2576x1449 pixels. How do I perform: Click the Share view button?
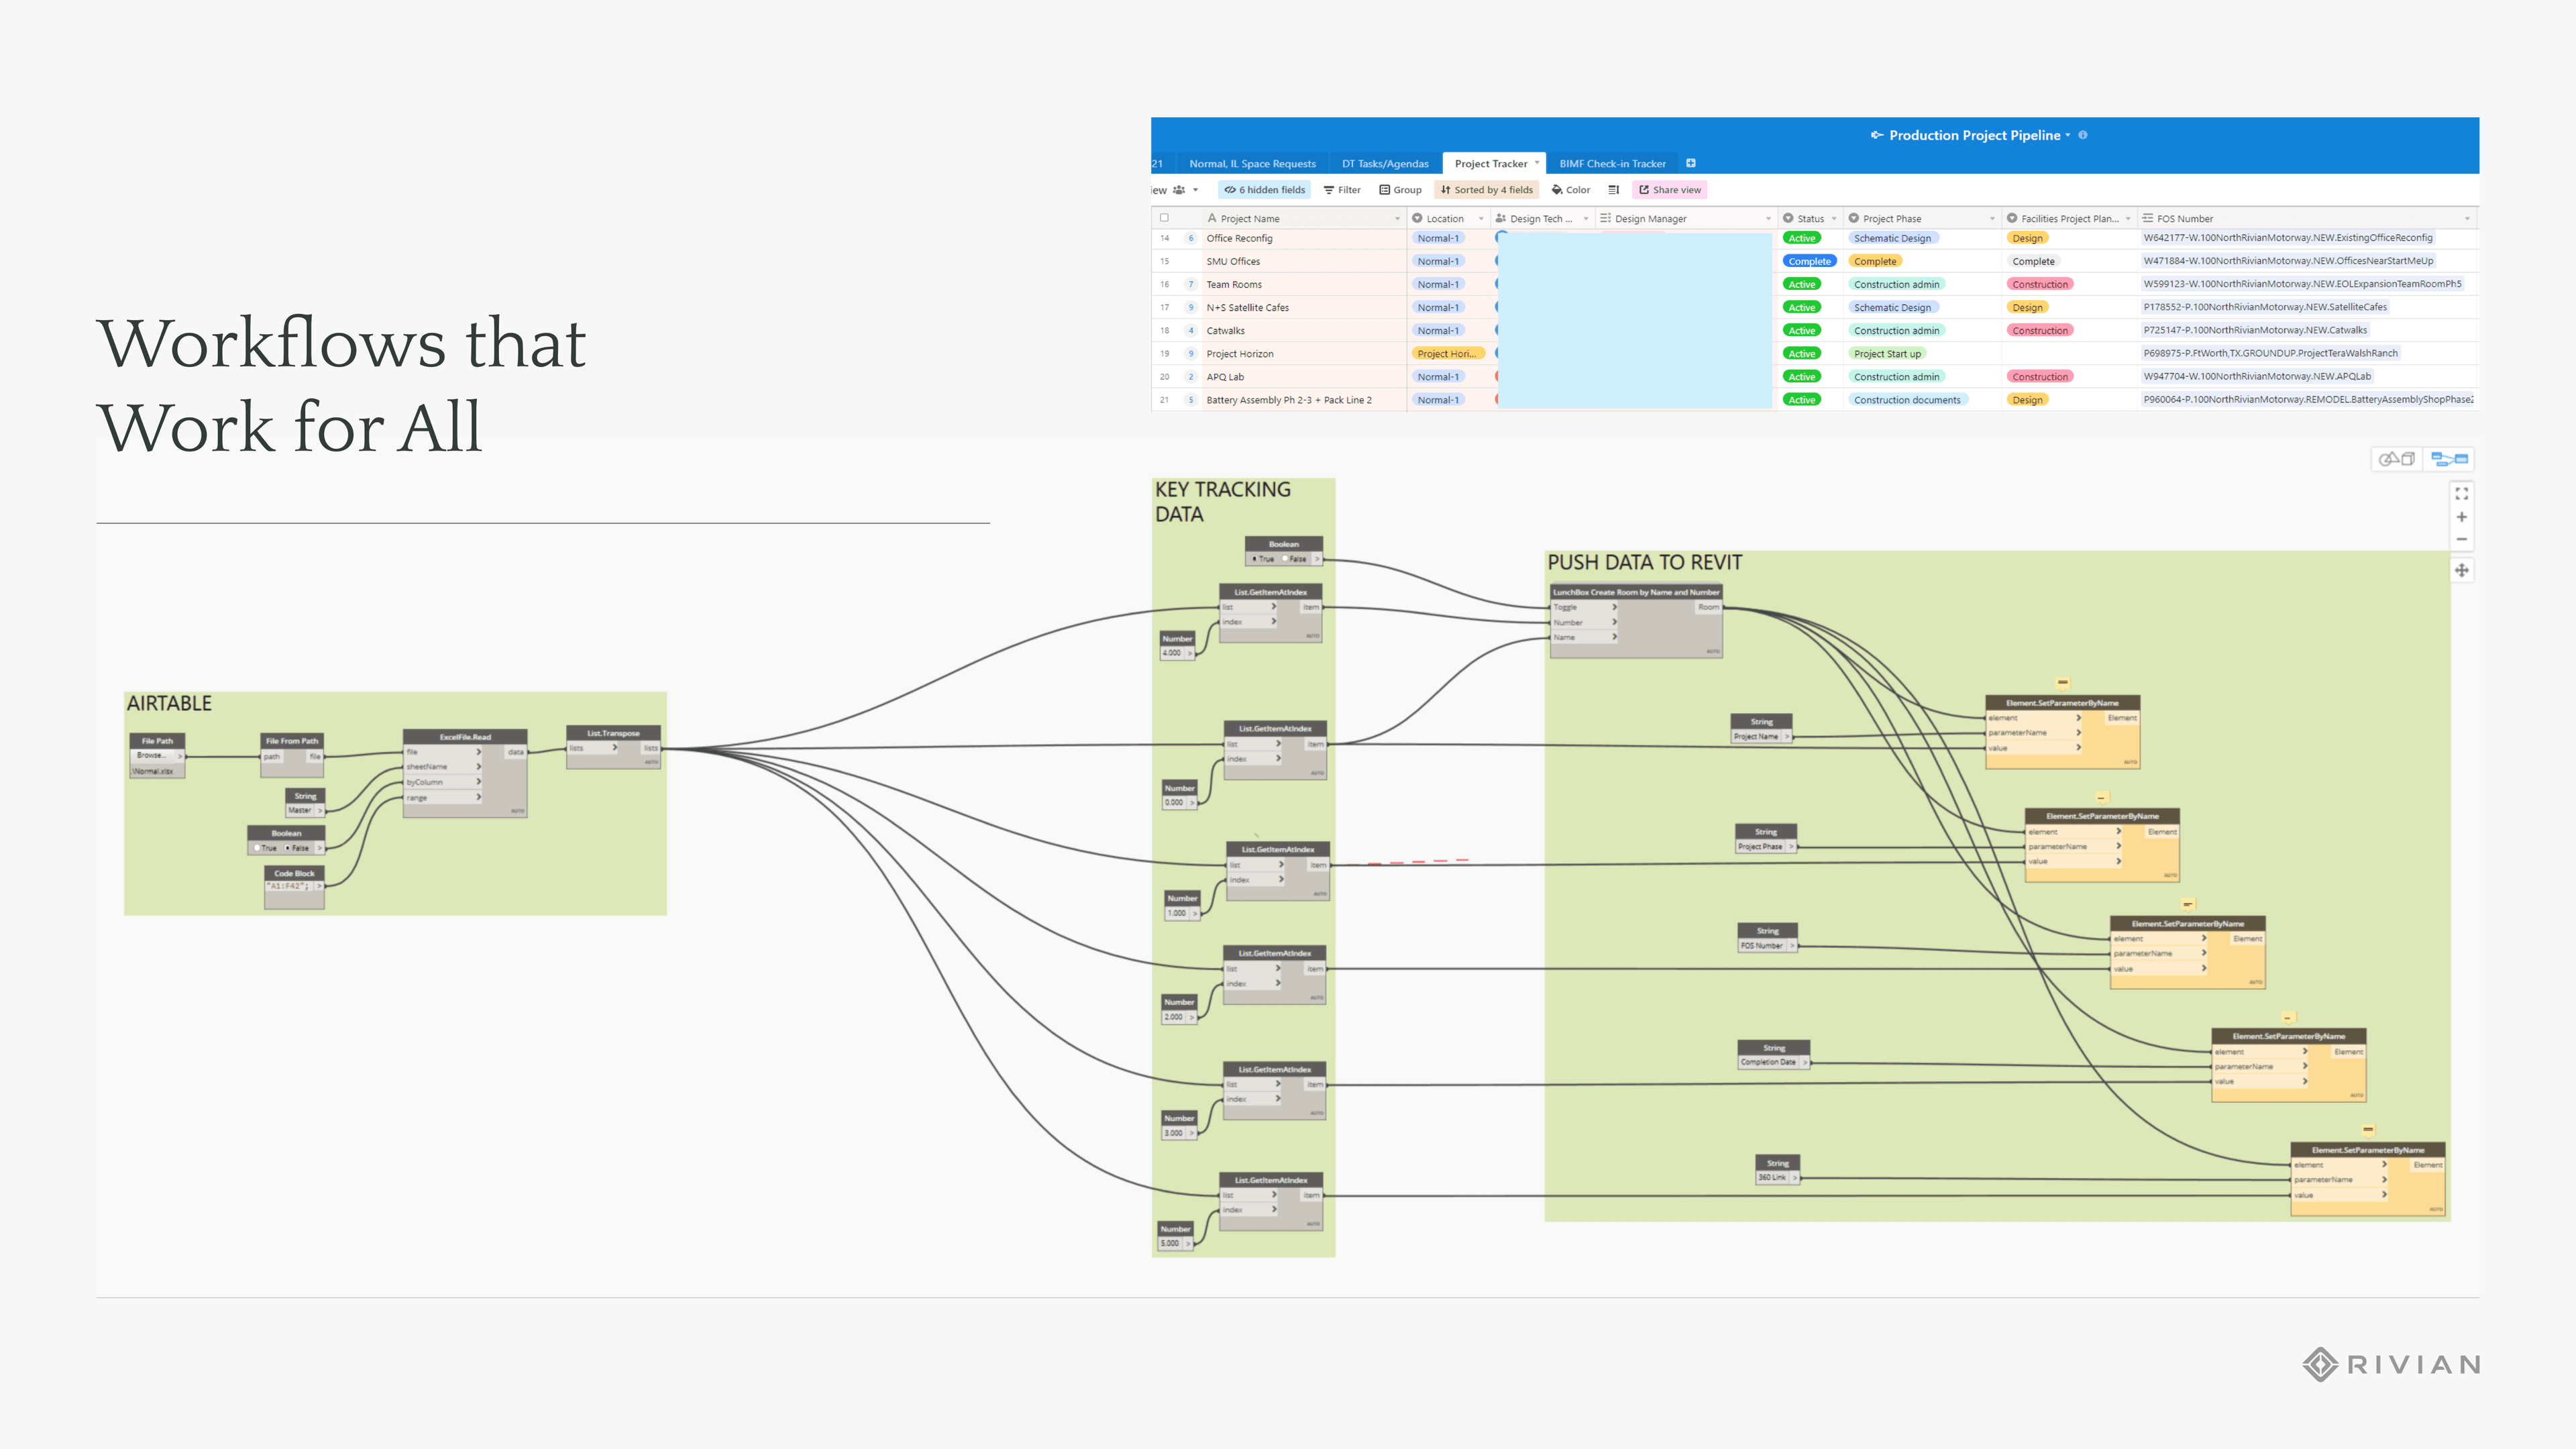click(x=1670, y=190)
